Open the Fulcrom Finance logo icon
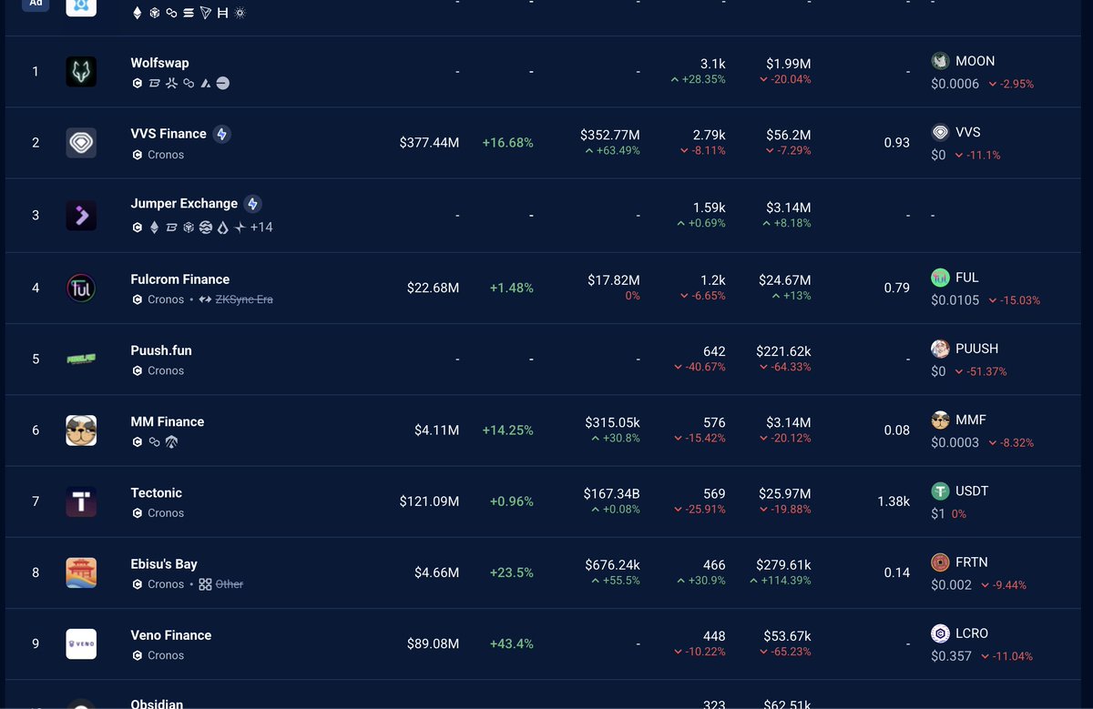The width and height of the screenshot is (1093, 709). (x=81, y=288)
